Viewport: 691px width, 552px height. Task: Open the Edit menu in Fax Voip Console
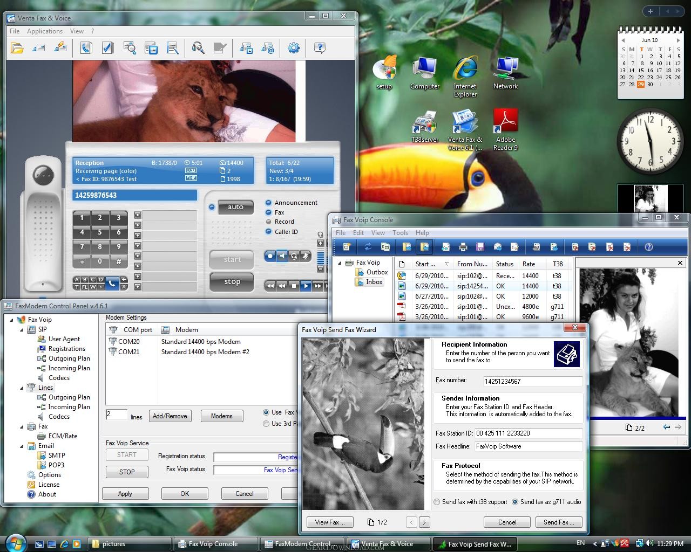[358, 233]
